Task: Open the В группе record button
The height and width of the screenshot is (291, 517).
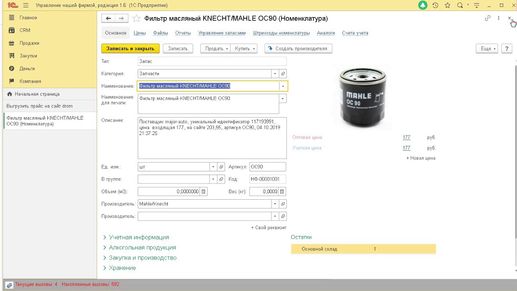Action: pos(221,179)
